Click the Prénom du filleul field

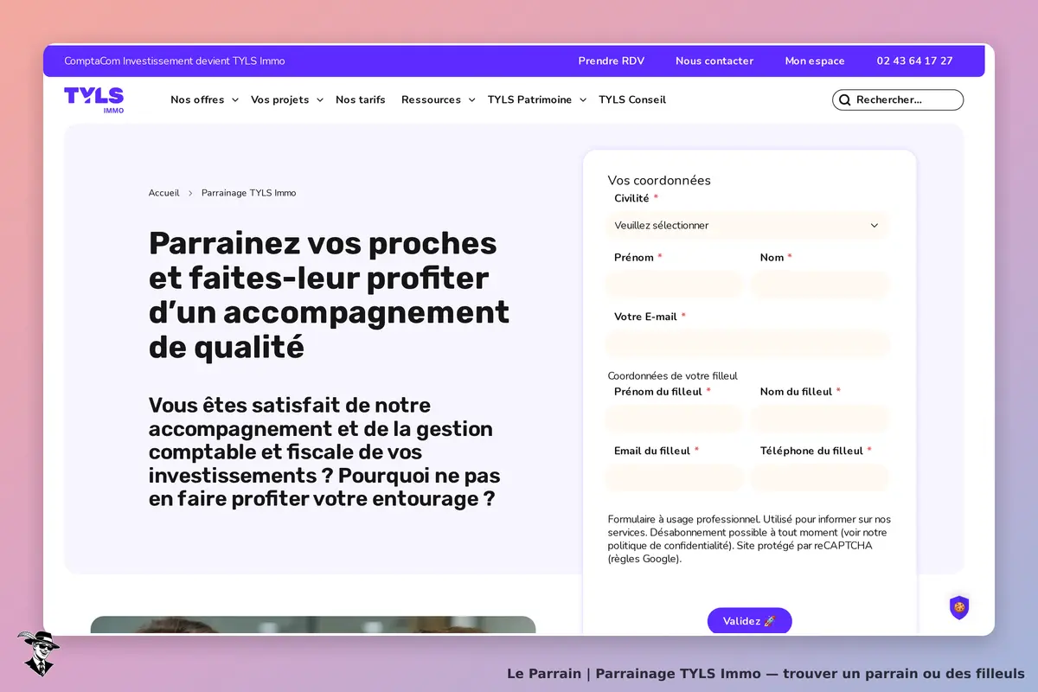click(x=674, y=419)
